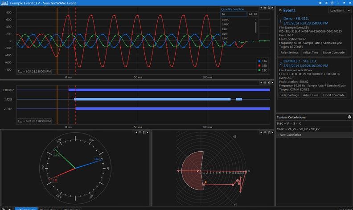Viewport: 353px width, 210px height.
Task: Click the add icon on the analog waveform chart
Action: point(261,8)
